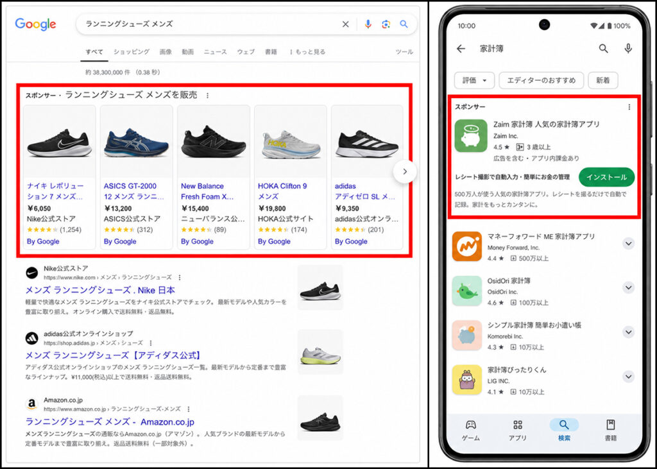Viewport: 657px width, 469px height.
Task: Open もっと見る menu in search tabs
Action: point(307,52)
